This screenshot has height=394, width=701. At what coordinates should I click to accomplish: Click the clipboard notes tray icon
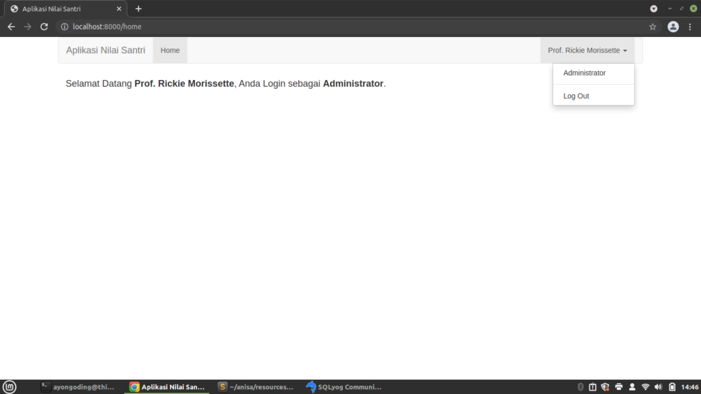coord(592,387)
